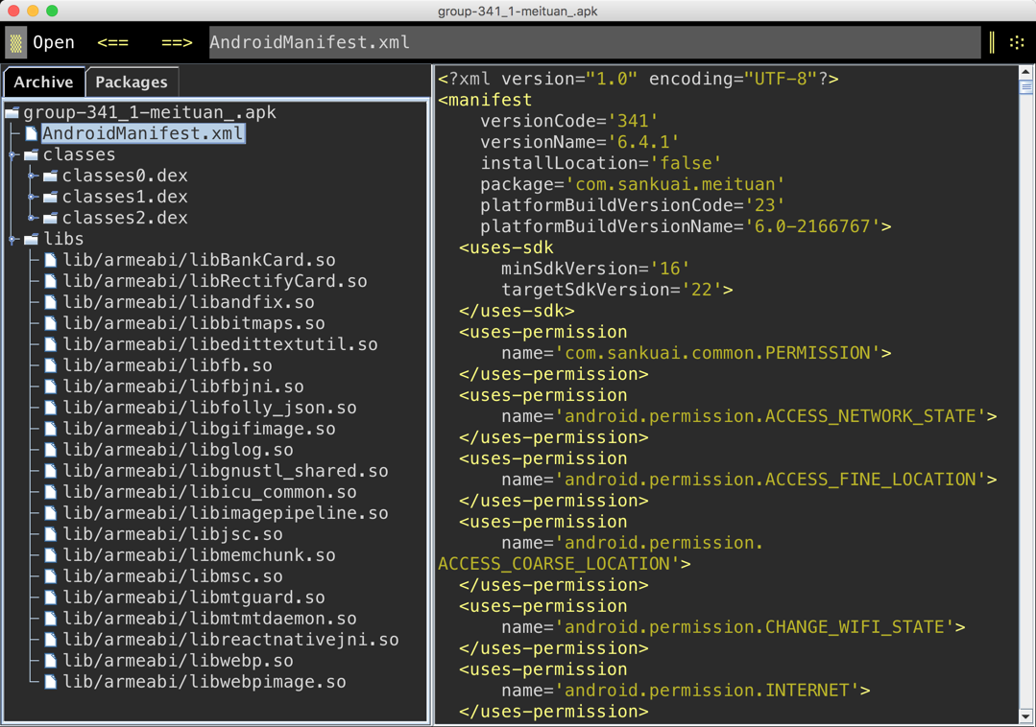Click the libs folder icon
The height and width of the screenshot is (727, 1036).
coord(31,240)
